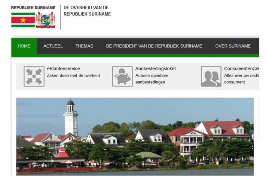
Task: Click the Paramaribo waterfront banner image
Action: tap(135, 136)
